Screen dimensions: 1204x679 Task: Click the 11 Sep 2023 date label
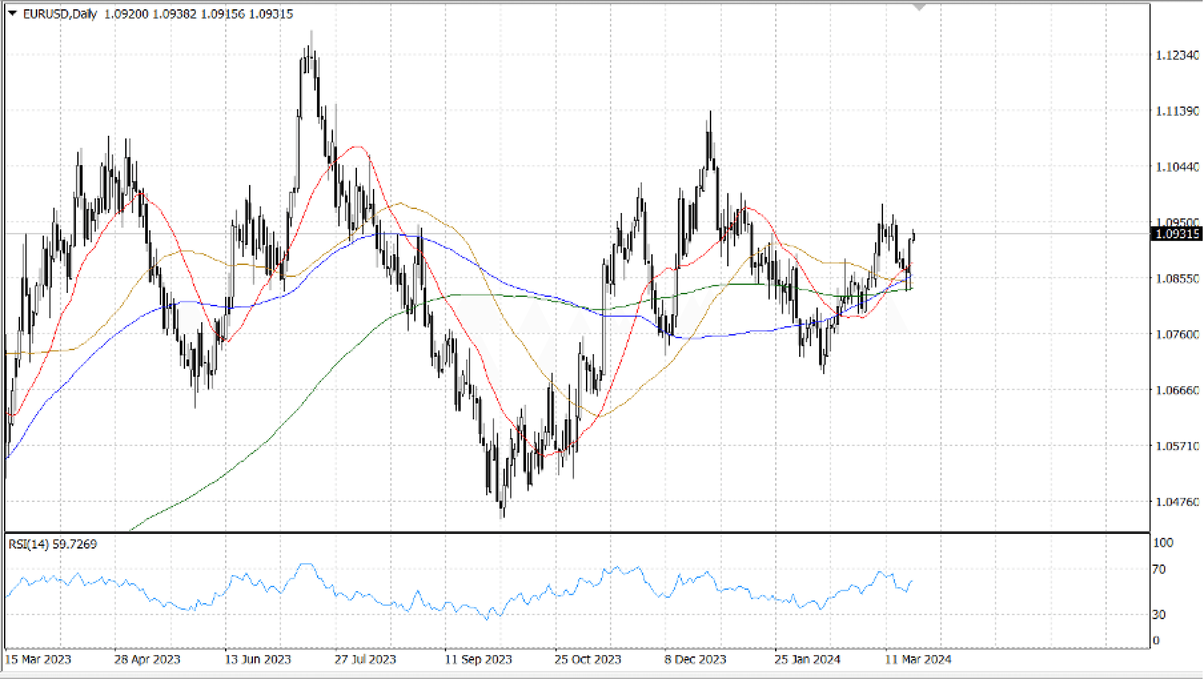[478, 659]
